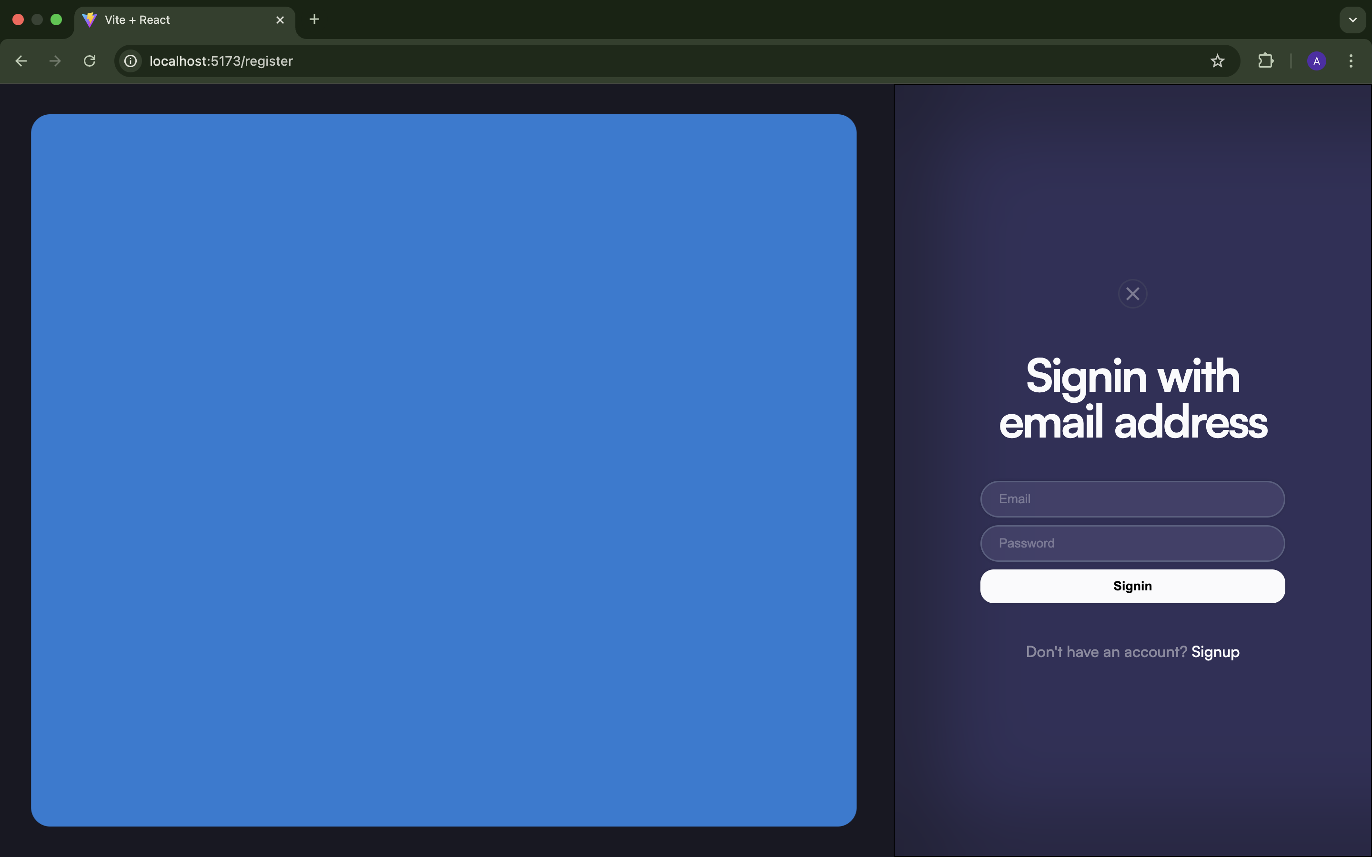Screen dimensions: 1372x857
Task: Reload the current page
Action: tap(90, 61)
